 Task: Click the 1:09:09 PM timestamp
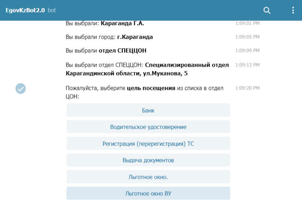point(247,50)
